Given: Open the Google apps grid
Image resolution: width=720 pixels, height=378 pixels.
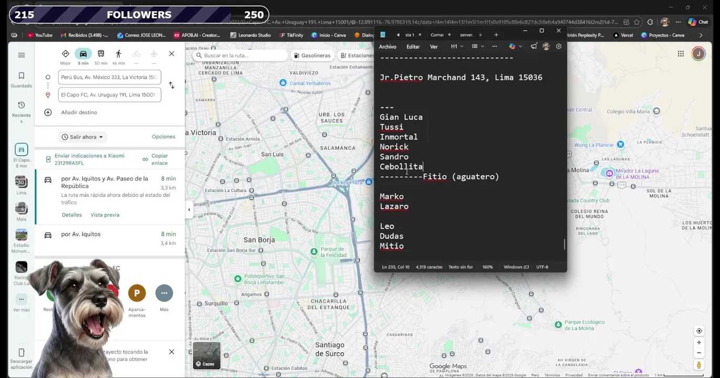Looking at the screenshot, I should 681,54.
